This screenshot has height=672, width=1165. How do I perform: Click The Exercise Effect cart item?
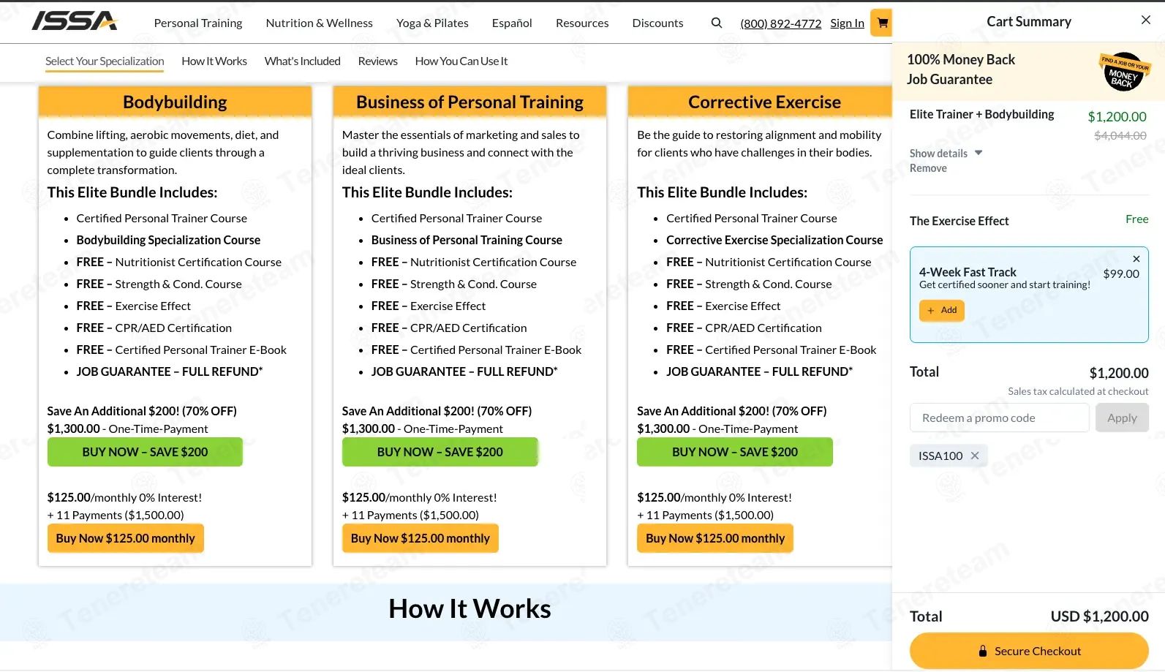pos(959,221)
